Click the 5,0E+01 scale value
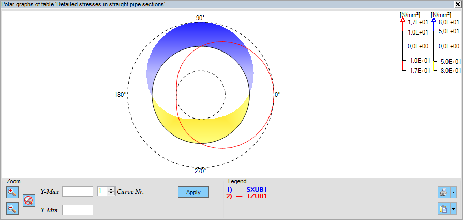Viewport: 463px width, 220px height. pos(448,31)
